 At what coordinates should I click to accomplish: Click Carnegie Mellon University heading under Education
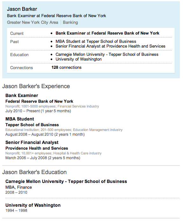pos(66,181)
